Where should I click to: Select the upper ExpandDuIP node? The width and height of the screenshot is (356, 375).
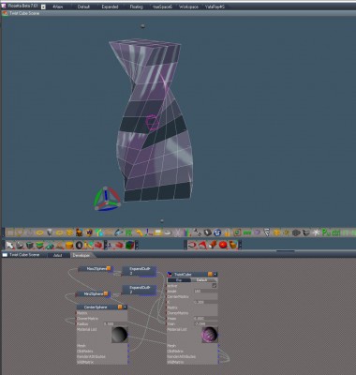(x=139, y=271)
